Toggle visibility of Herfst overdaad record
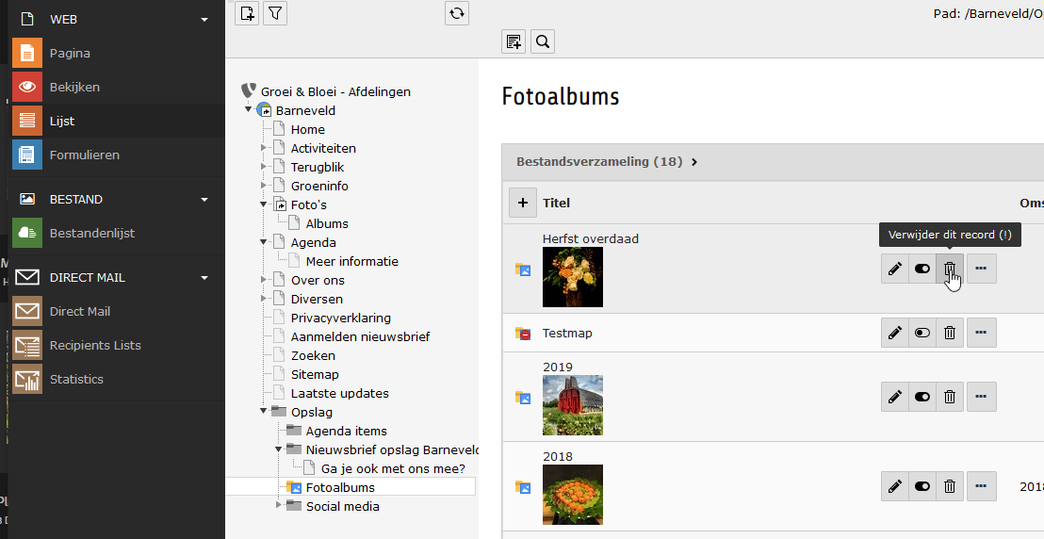The image size is (1044, 539). click(x=922, y=269)
